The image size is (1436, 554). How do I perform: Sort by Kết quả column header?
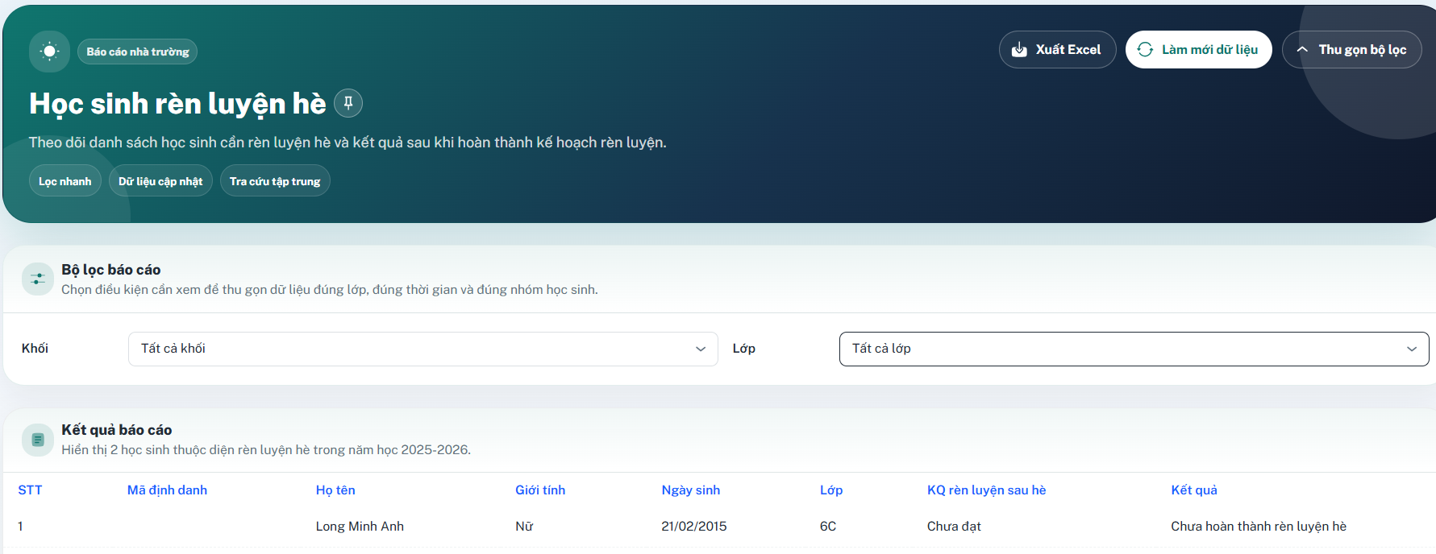click(1194, 490)
